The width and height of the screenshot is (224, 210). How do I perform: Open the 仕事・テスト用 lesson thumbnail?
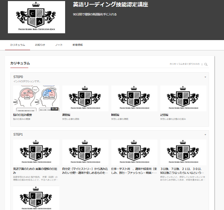coord(134,152)
